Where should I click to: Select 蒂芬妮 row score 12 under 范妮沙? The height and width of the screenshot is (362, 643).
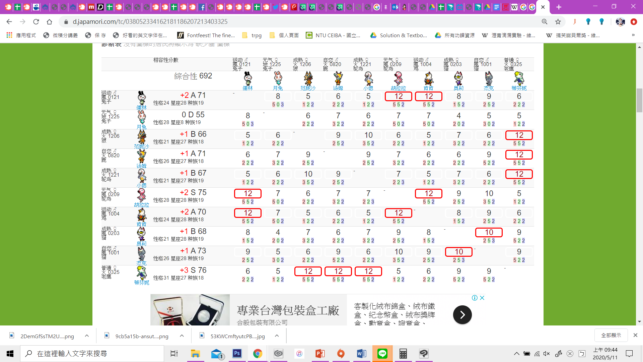[308, 271]
